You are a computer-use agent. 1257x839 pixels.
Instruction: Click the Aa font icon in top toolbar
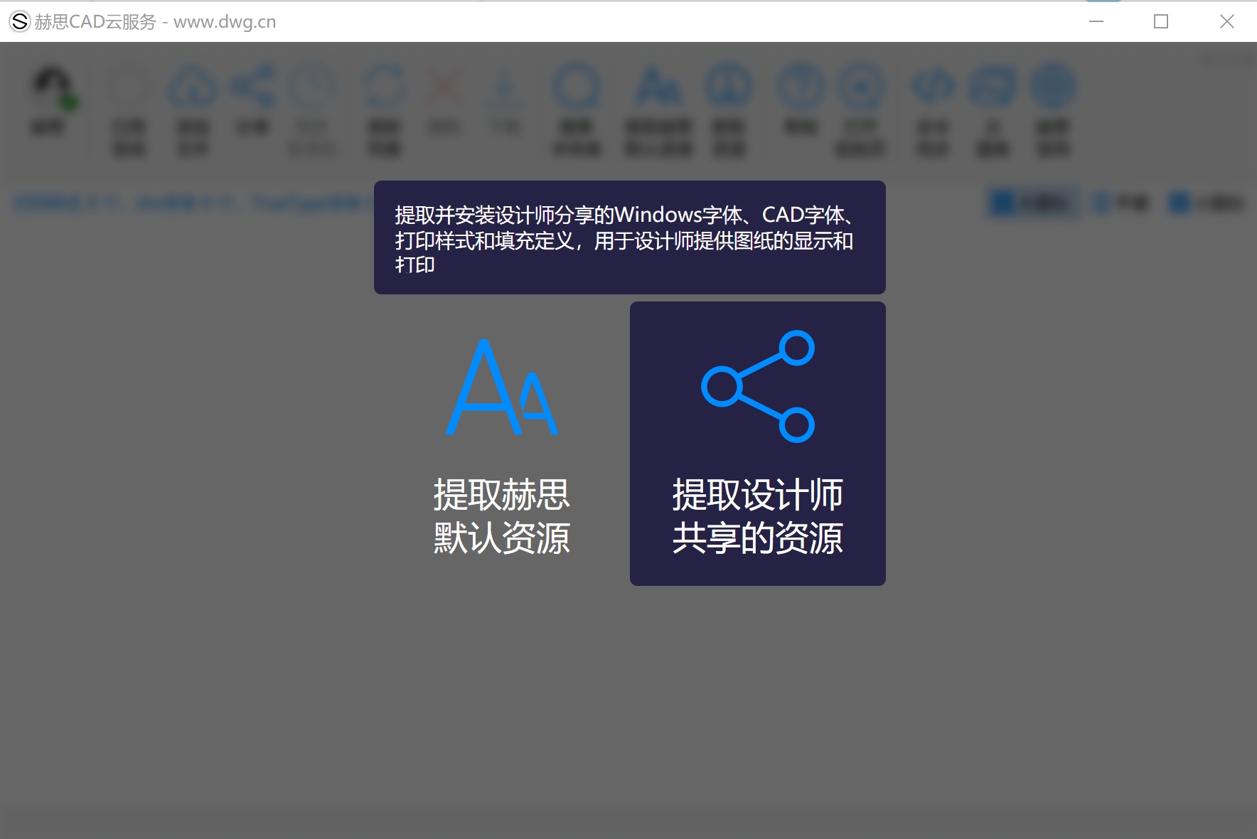click(658, 87)
